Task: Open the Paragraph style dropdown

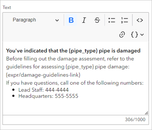Action: 36,20
